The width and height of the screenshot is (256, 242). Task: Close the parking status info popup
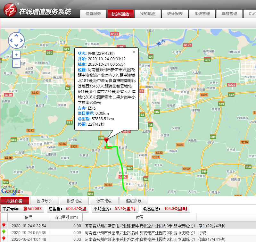(134, 52)
